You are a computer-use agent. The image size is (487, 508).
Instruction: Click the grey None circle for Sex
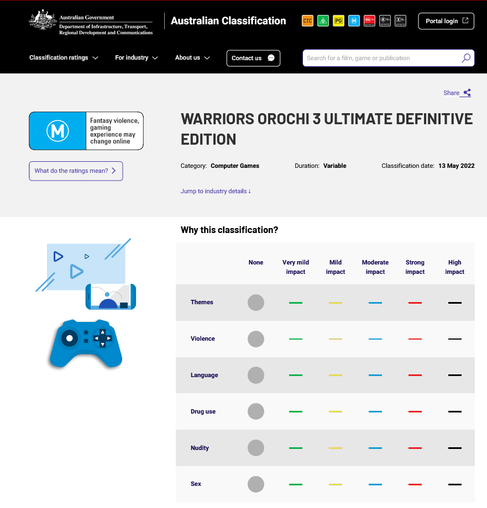pos(256,484)
